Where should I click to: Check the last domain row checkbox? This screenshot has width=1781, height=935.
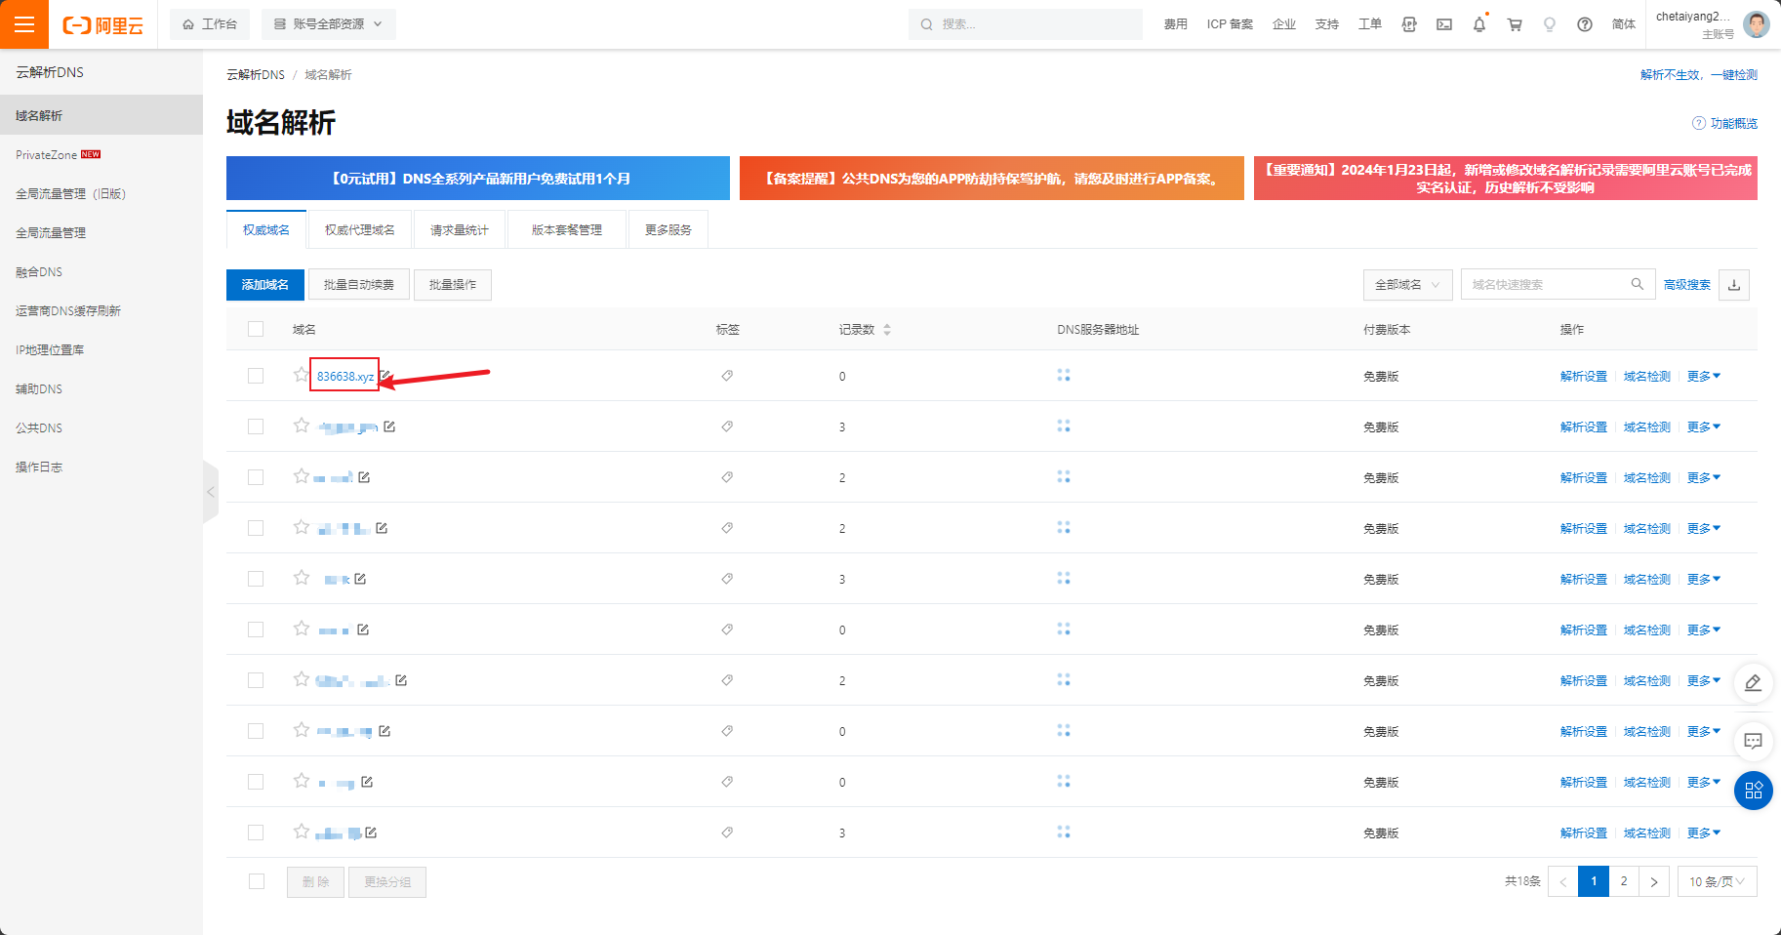256,833
